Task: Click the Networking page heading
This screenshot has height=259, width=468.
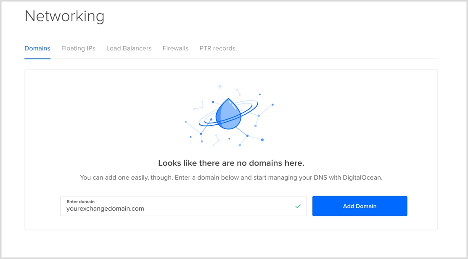Action: 64,16
